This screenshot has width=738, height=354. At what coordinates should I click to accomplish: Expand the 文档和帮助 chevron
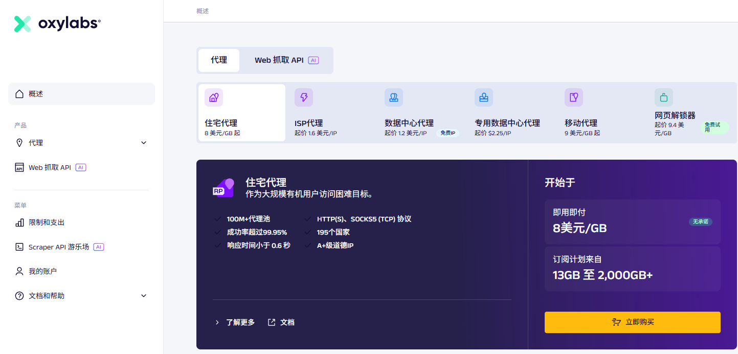click(x=144, y=296)
